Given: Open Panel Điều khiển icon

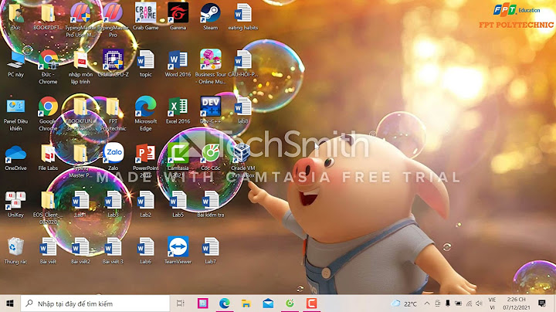Looking at the screenshot, I should (15, 114).
